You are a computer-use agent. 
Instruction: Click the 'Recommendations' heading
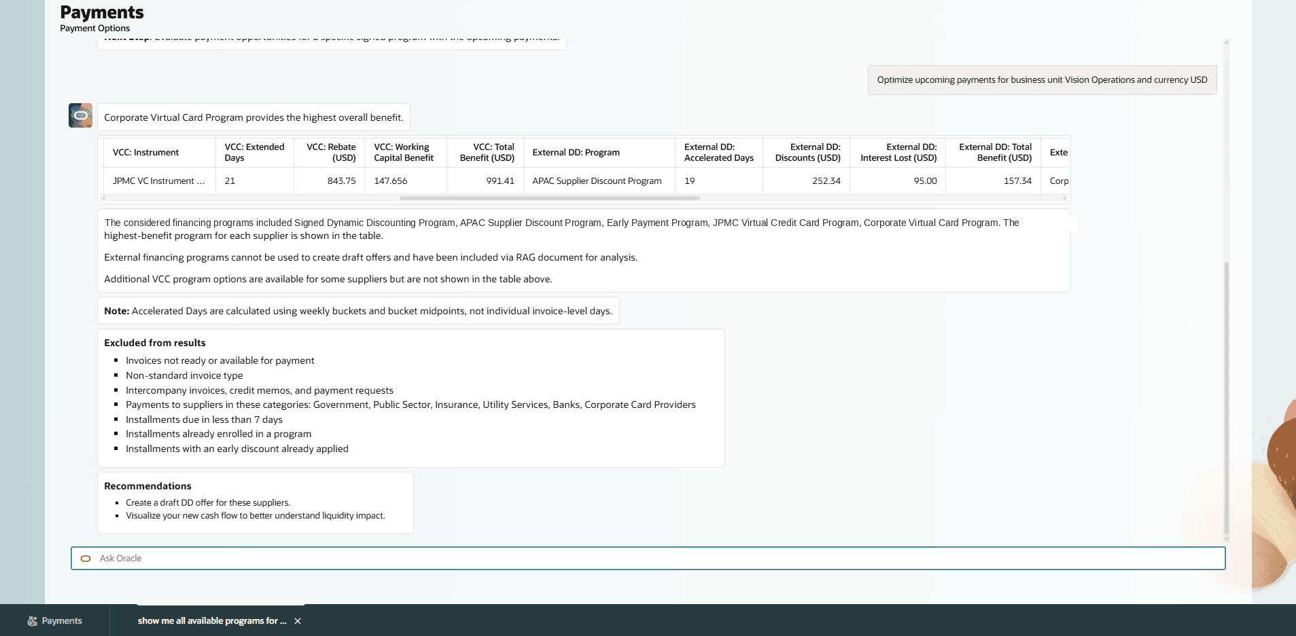click(147, 486)
